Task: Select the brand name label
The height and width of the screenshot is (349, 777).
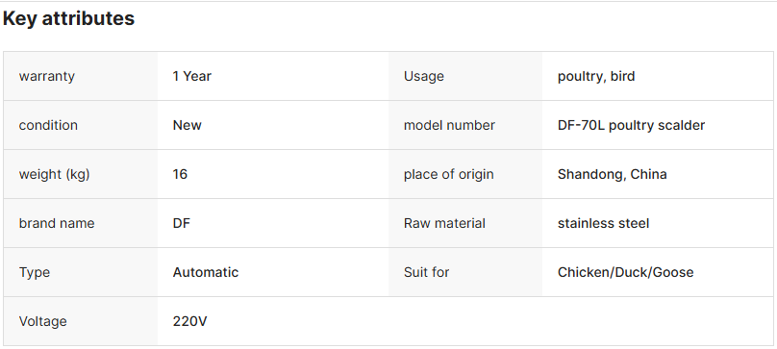Action: (57, 223)
